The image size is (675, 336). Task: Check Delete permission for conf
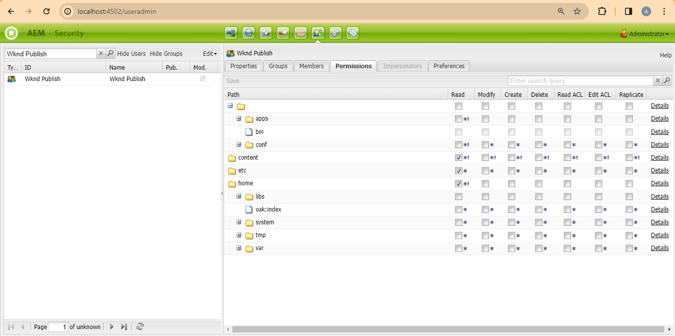[x=539, y=145]
